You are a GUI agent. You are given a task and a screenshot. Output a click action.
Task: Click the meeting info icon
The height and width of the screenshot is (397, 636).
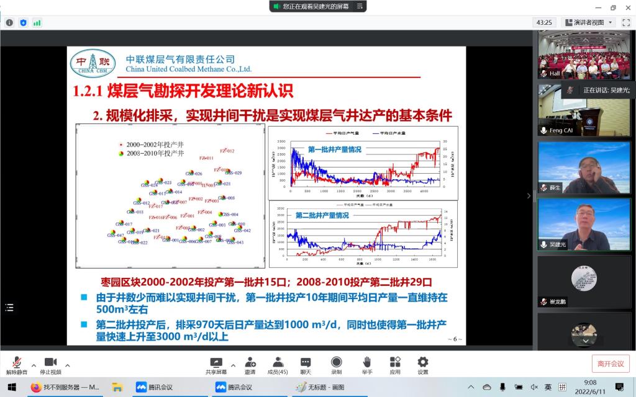point(9,22)
